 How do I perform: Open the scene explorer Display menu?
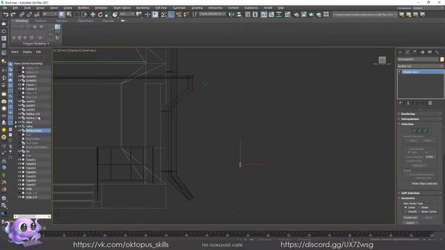click(27, 52)
